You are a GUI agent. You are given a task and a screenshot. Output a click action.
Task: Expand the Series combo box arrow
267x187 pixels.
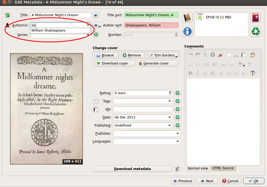(x=88, y=35)
